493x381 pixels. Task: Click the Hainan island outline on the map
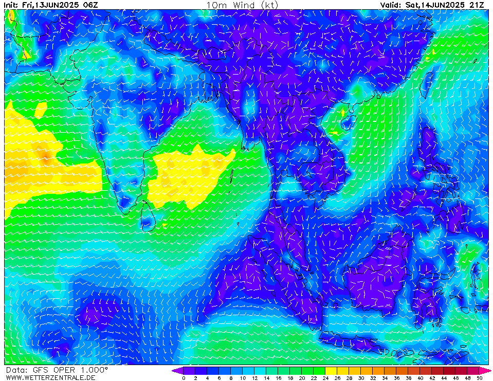click(348, 122)
